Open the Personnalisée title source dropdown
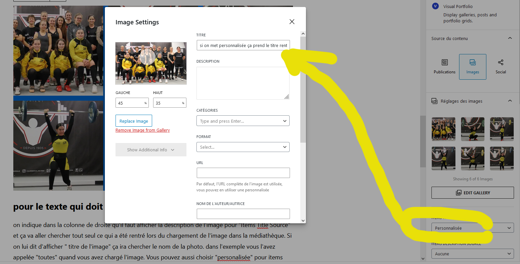 (x=472, y=228)
